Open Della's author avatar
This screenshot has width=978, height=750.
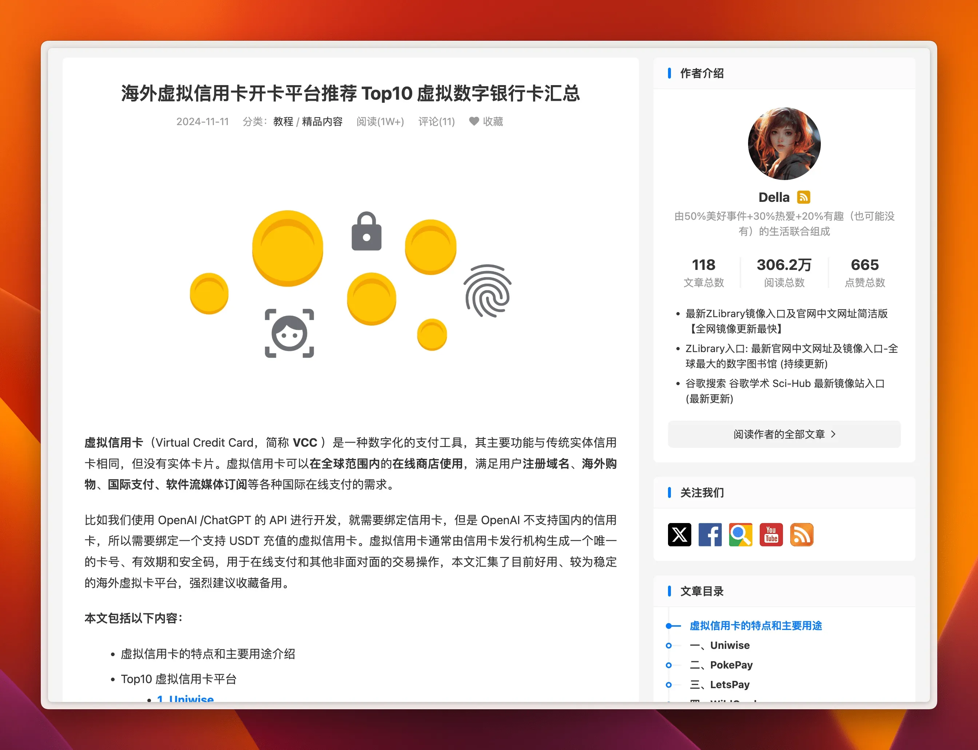784,143
